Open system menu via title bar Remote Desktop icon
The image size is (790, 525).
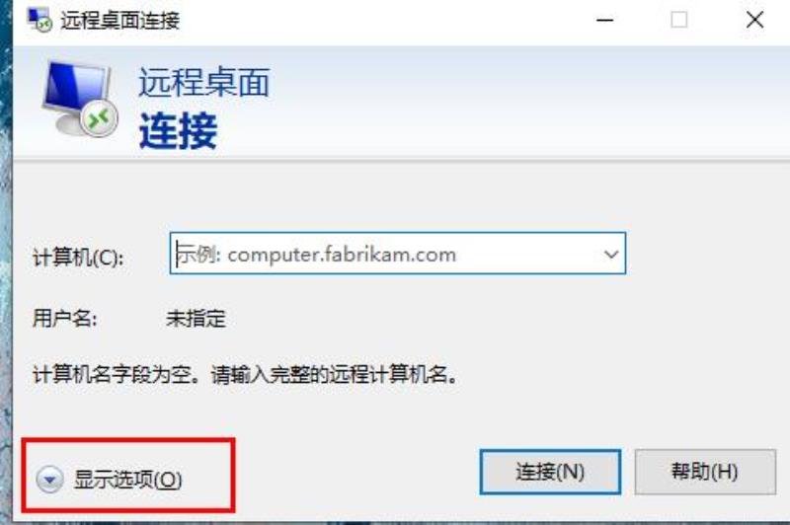pos(39,20)
